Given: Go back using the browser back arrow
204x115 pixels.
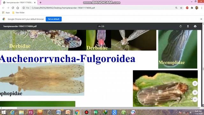Looking at the screenshot, I should tap(3, 8).
